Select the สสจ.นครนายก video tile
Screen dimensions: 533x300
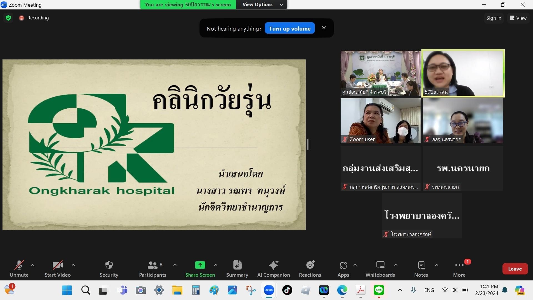coord(463,121)
